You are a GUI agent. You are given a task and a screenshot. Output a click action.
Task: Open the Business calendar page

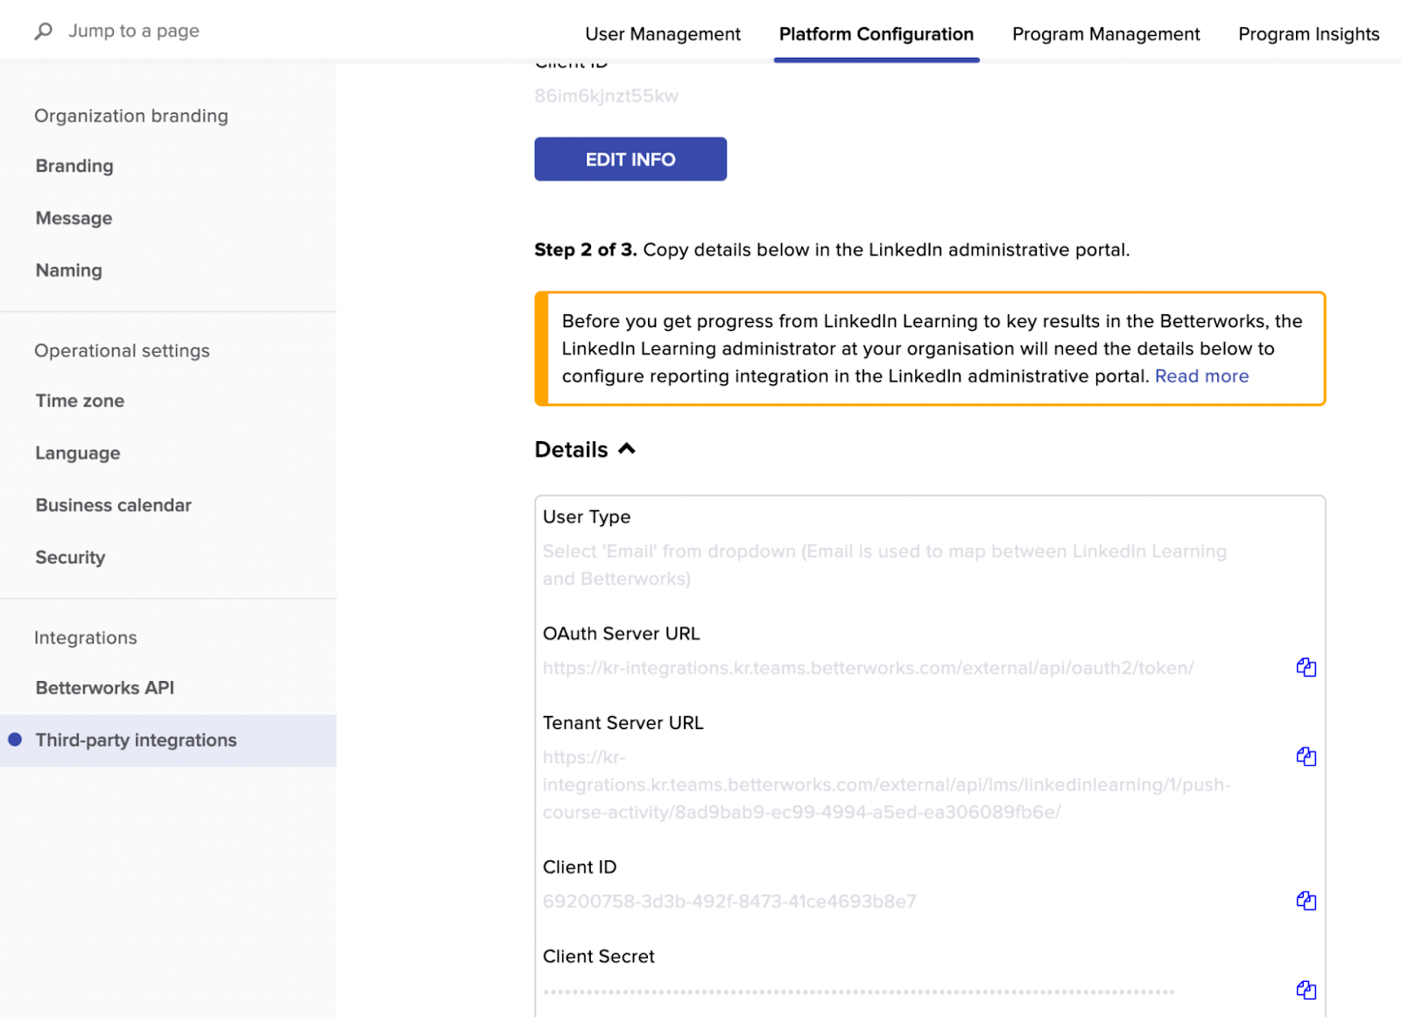(113, 505)
